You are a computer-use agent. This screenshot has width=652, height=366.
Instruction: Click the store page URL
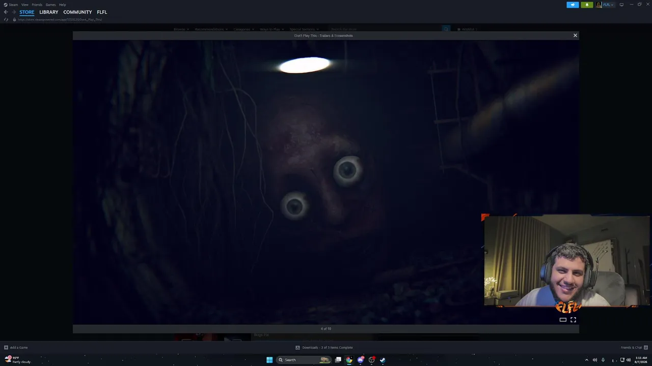(60, 19)
